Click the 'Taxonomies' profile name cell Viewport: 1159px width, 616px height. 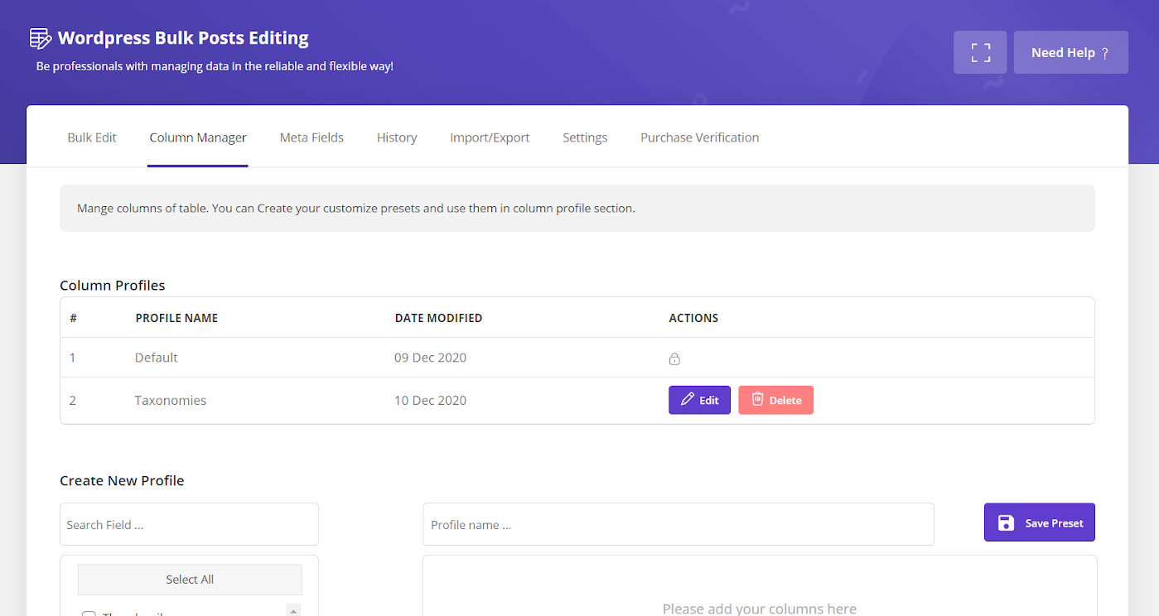coord(171,400)
